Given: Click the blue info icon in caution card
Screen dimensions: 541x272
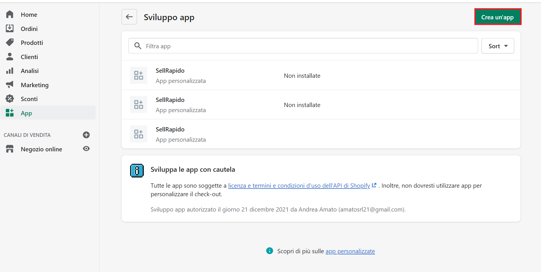Looking at the screenshot, I should [x=137, y=171].
